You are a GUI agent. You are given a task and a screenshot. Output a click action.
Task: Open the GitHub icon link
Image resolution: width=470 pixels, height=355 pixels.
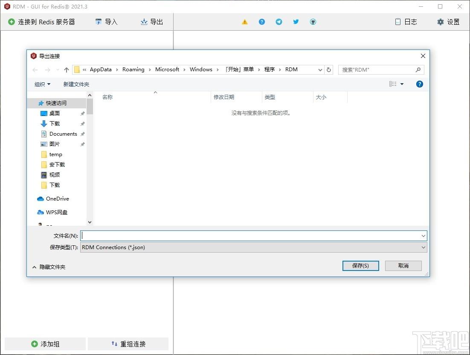coord(313,22)
